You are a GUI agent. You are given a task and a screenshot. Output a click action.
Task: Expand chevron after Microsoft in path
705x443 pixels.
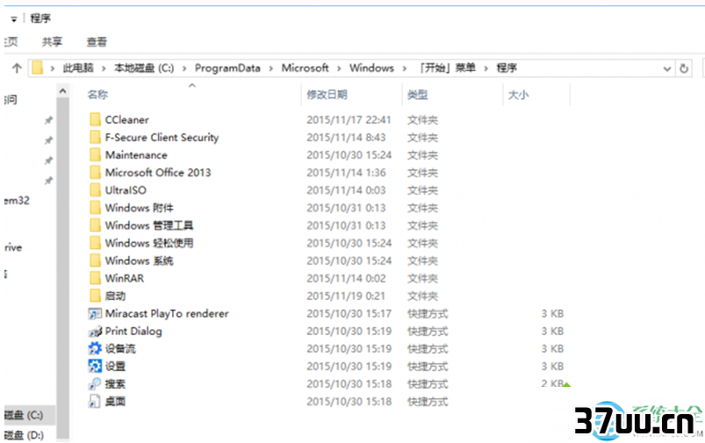click(339, 68)
